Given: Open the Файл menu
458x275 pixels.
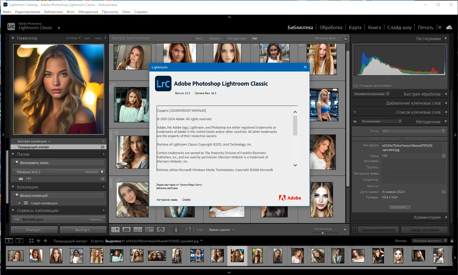Looking at the screenshot, I should point(7,12).
